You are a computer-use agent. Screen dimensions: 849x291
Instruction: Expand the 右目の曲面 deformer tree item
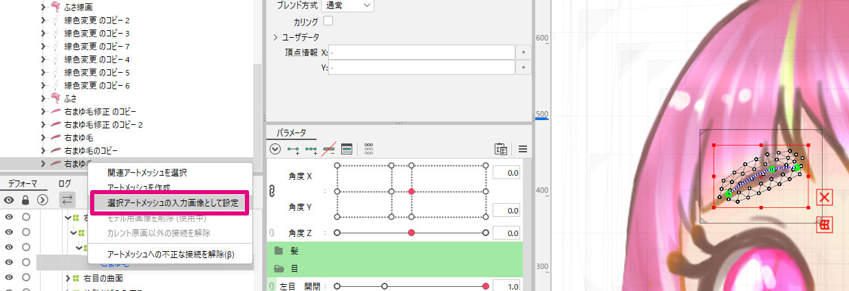tap(67, 277)
